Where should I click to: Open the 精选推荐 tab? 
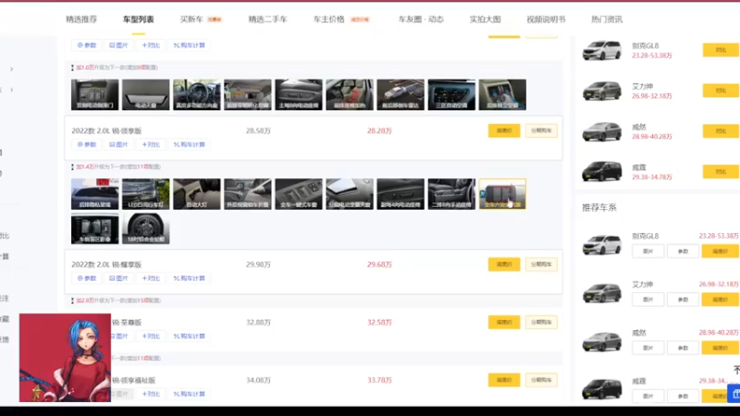point(81,19)
